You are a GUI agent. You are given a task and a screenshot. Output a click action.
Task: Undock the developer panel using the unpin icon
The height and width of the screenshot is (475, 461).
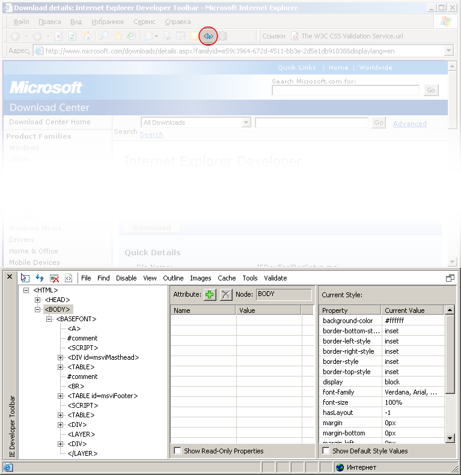450,278
